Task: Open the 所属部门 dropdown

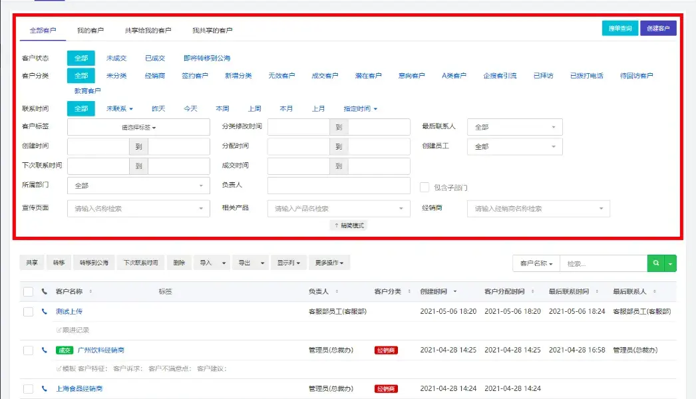Action: coord(138,186)
